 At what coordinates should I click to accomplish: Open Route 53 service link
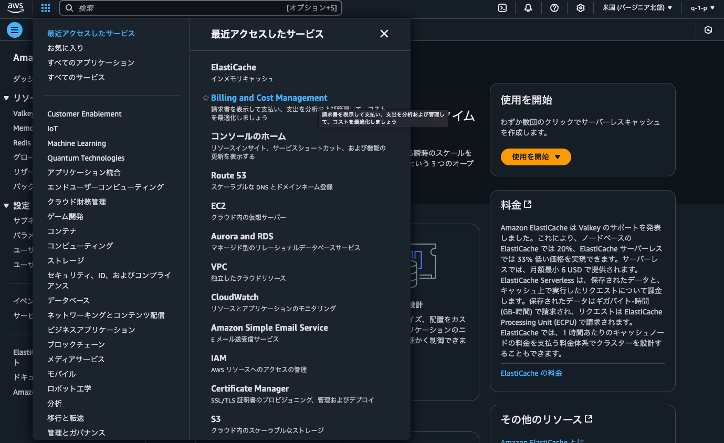click(x=228, y=175)
